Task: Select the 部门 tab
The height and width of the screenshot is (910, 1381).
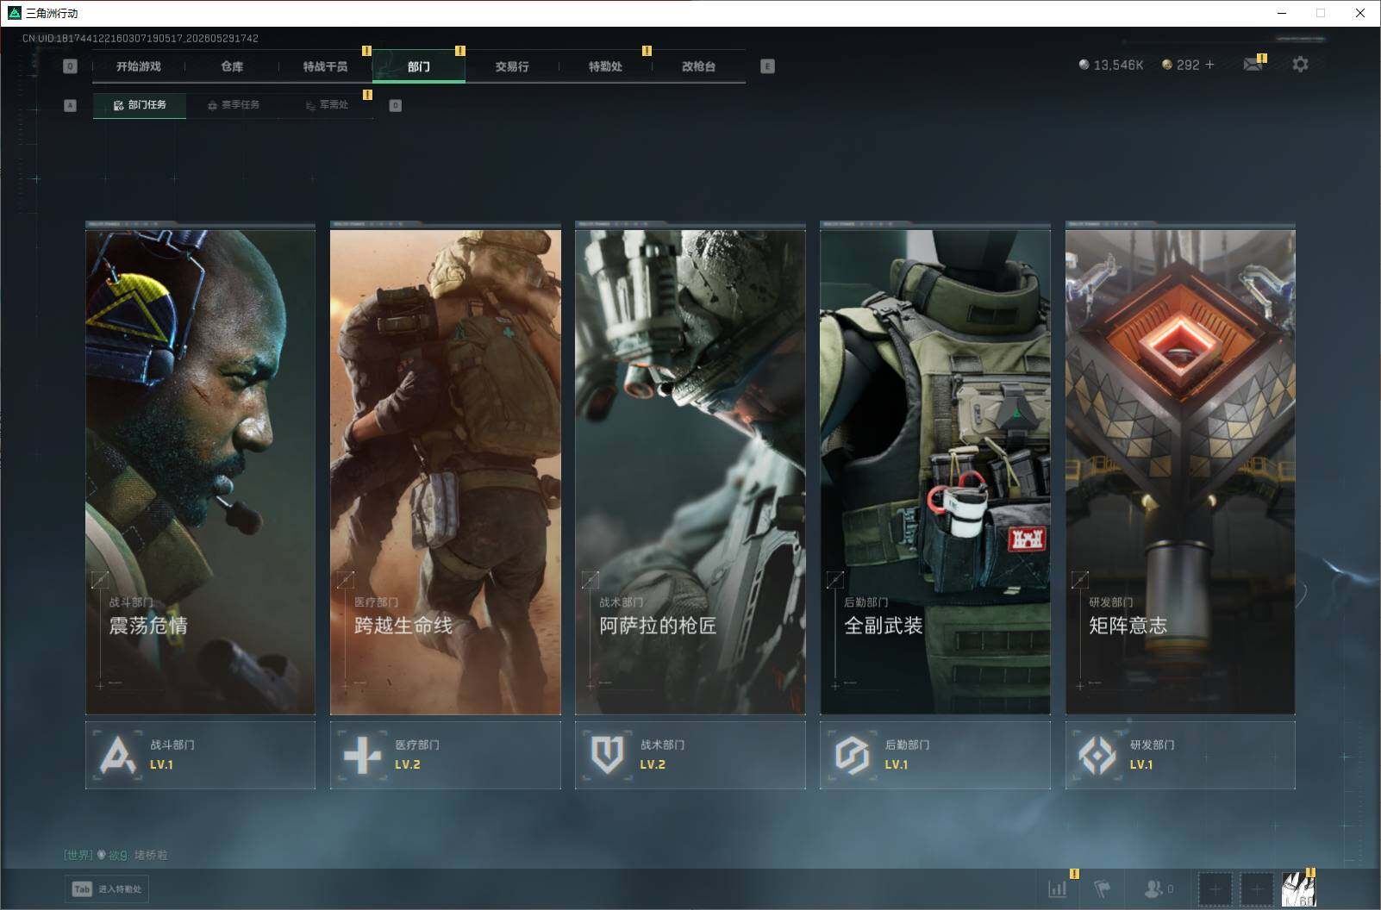Action: pos(419,66)
